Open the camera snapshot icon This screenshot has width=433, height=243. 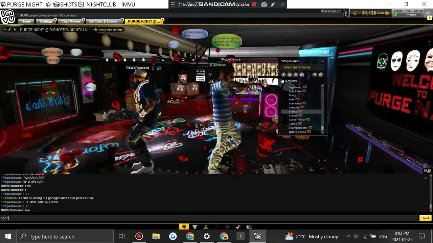[249, 227]
